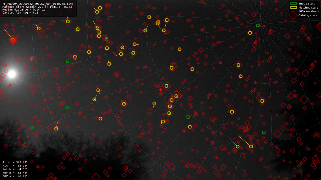The image size is (321, 180).
Task: Click the bright overexposed Moon glow
Action: tap(12, 74)
